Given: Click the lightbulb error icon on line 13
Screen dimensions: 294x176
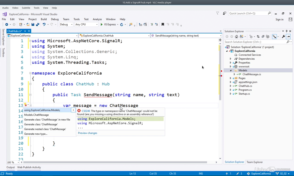Looking at the screenshot, I should pos(26,105).
